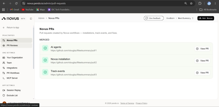Viewport: 219px width, 107px height.
Task: Open the Maps bookmark
Action: pyautogui.click(x=41, y=9)
